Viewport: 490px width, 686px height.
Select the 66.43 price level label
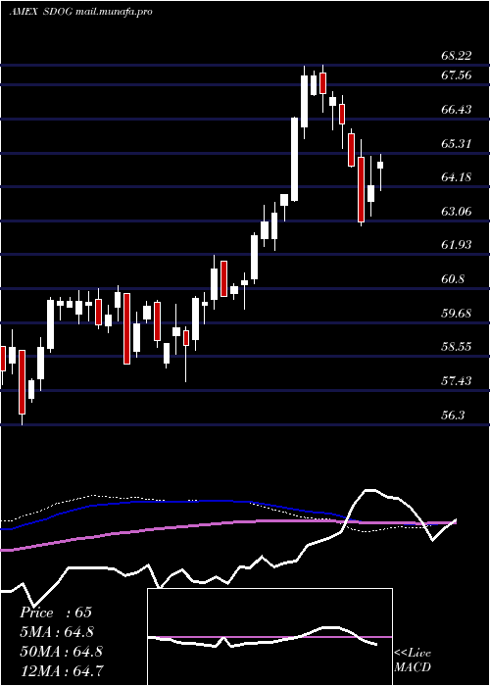point(457,110)
